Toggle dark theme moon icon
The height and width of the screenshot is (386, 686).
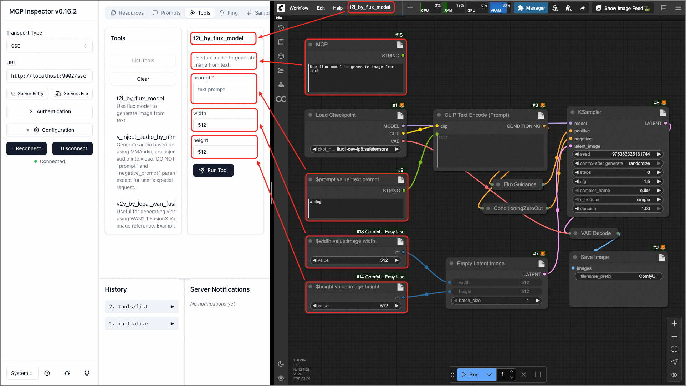click(281, 364)
